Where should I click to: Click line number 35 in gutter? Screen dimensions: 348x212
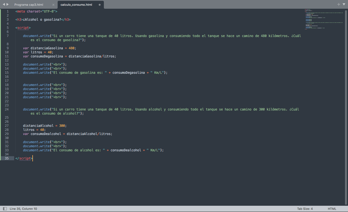[7, 158]
